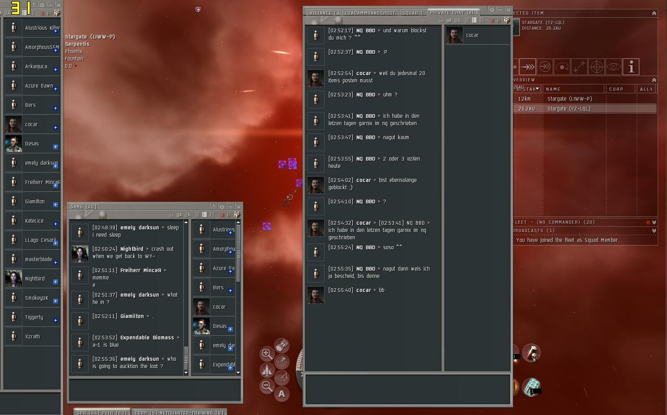Select detailed portrait mode in Private Chat

point(481,20)
